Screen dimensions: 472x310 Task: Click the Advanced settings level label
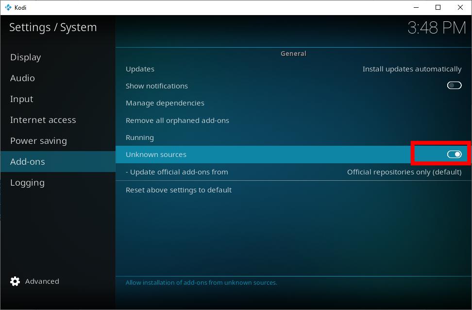(42, 281)
